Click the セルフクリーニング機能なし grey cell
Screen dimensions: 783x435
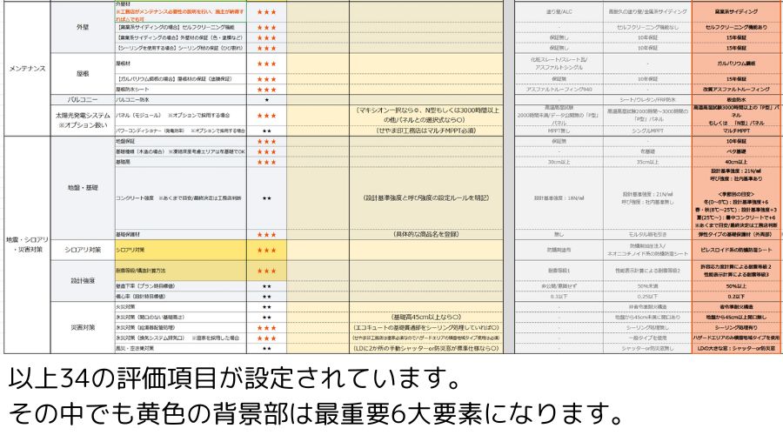pos(647,28)
